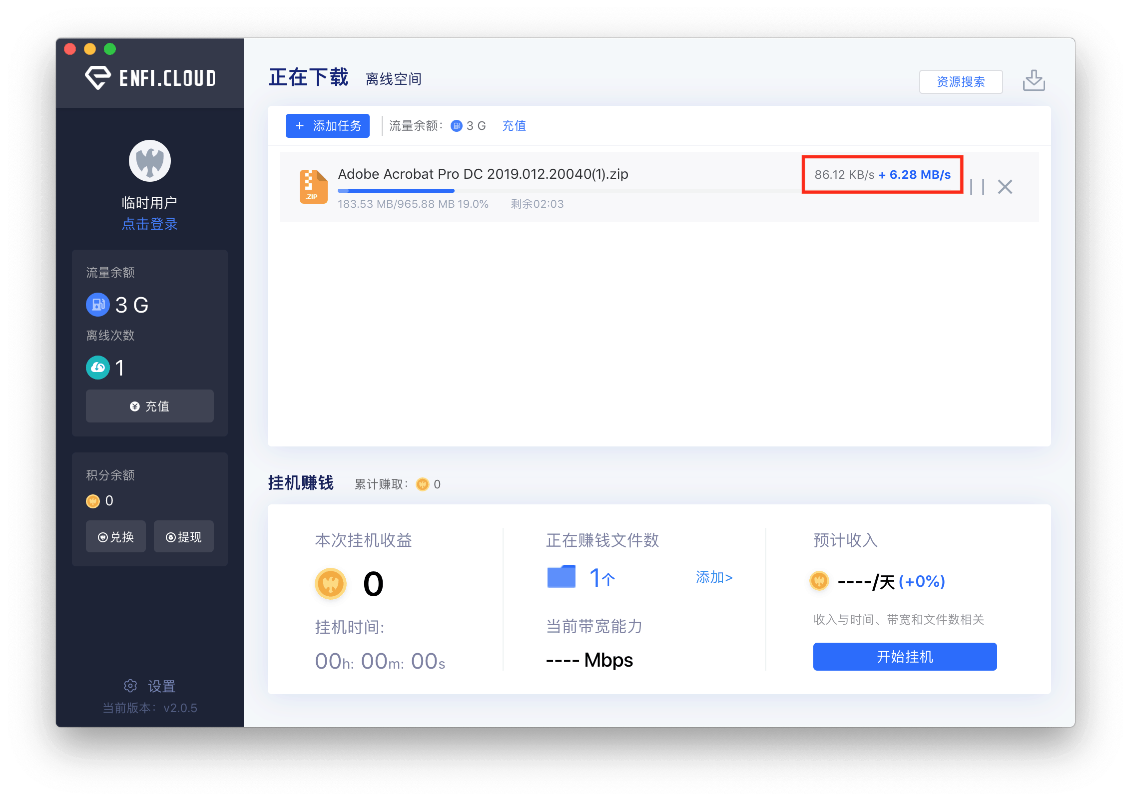Click the 充值 link next to traffic balance
Viewport: 1131px width, 801px height.
(514, 126)
